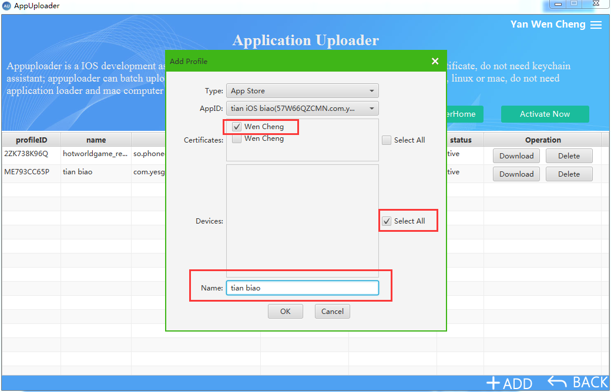This screenshot has width=611, height=392.
Task: Click the ADD button in bottom bar
Action: pyautogui.click(x=509, y=383)
